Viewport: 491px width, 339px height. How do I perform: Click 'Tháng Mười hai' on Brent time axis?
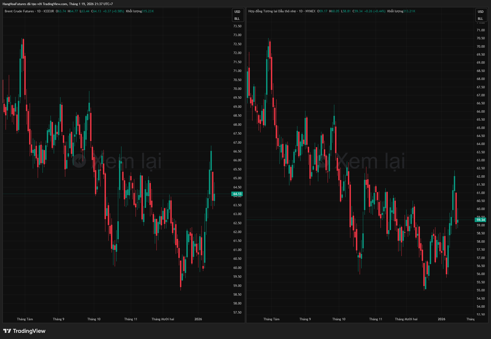[x=163, y=319]
